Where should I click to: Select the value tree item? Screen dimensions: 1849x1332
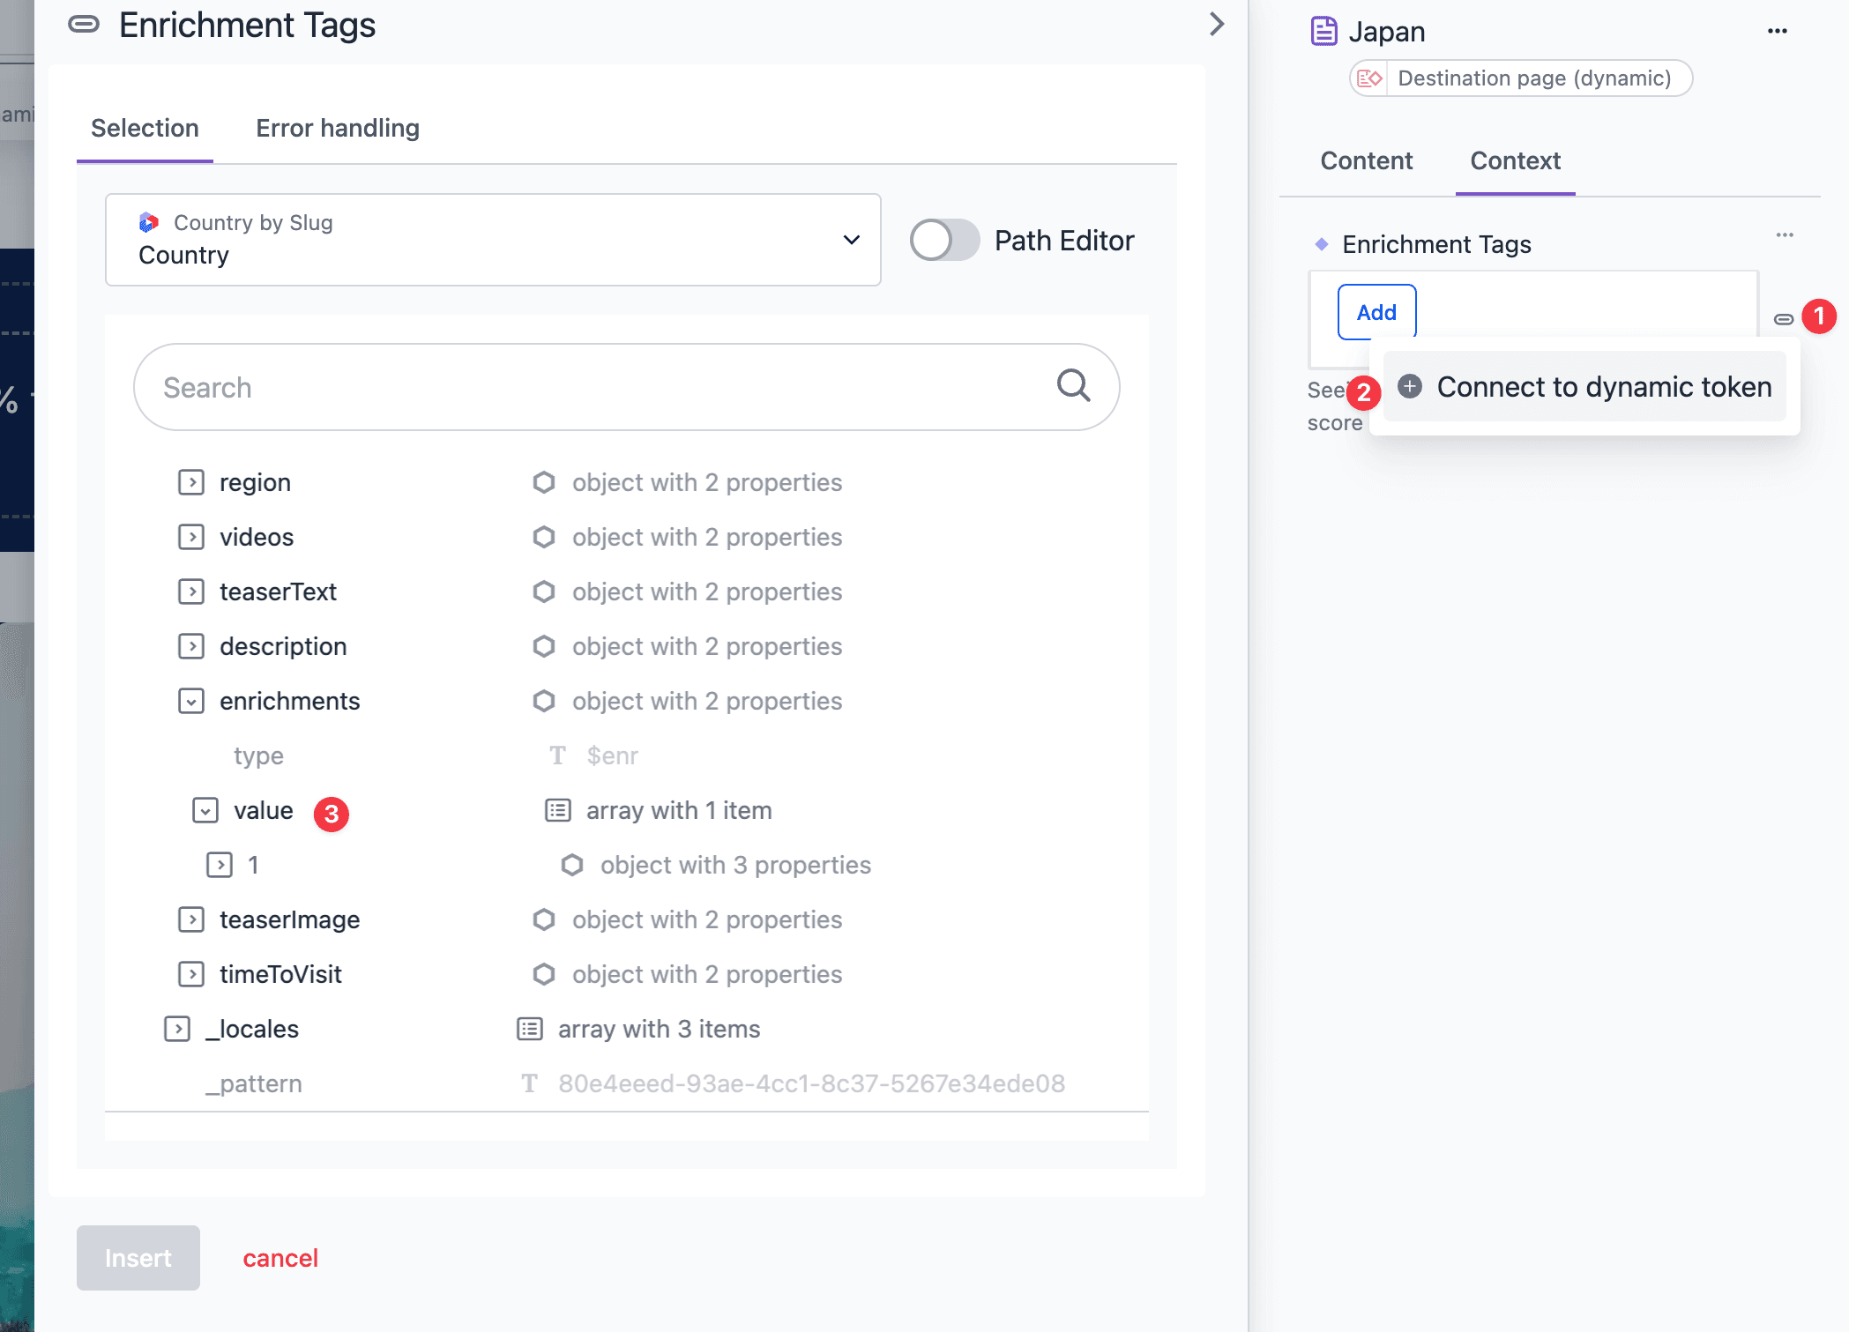click(263, 810)
